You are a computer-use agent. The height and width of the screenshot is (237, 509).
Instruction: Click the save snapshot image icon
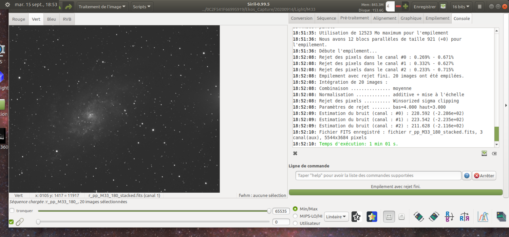(x=443, y=6)
